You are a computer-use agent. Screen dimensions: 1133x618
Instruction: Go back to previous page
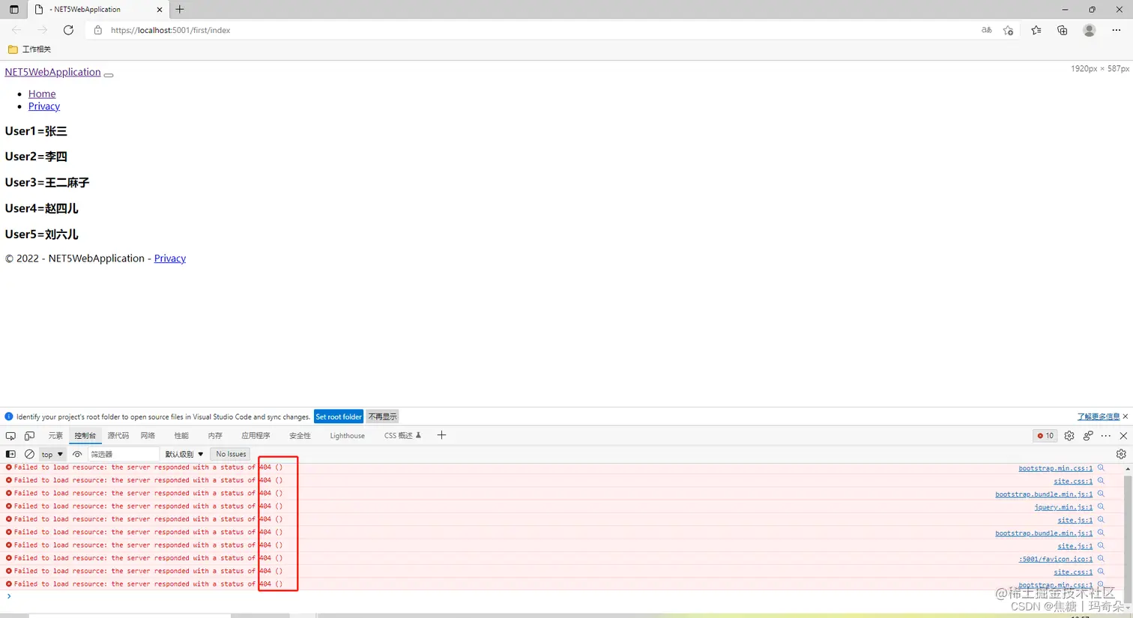[x=16, y=30]
